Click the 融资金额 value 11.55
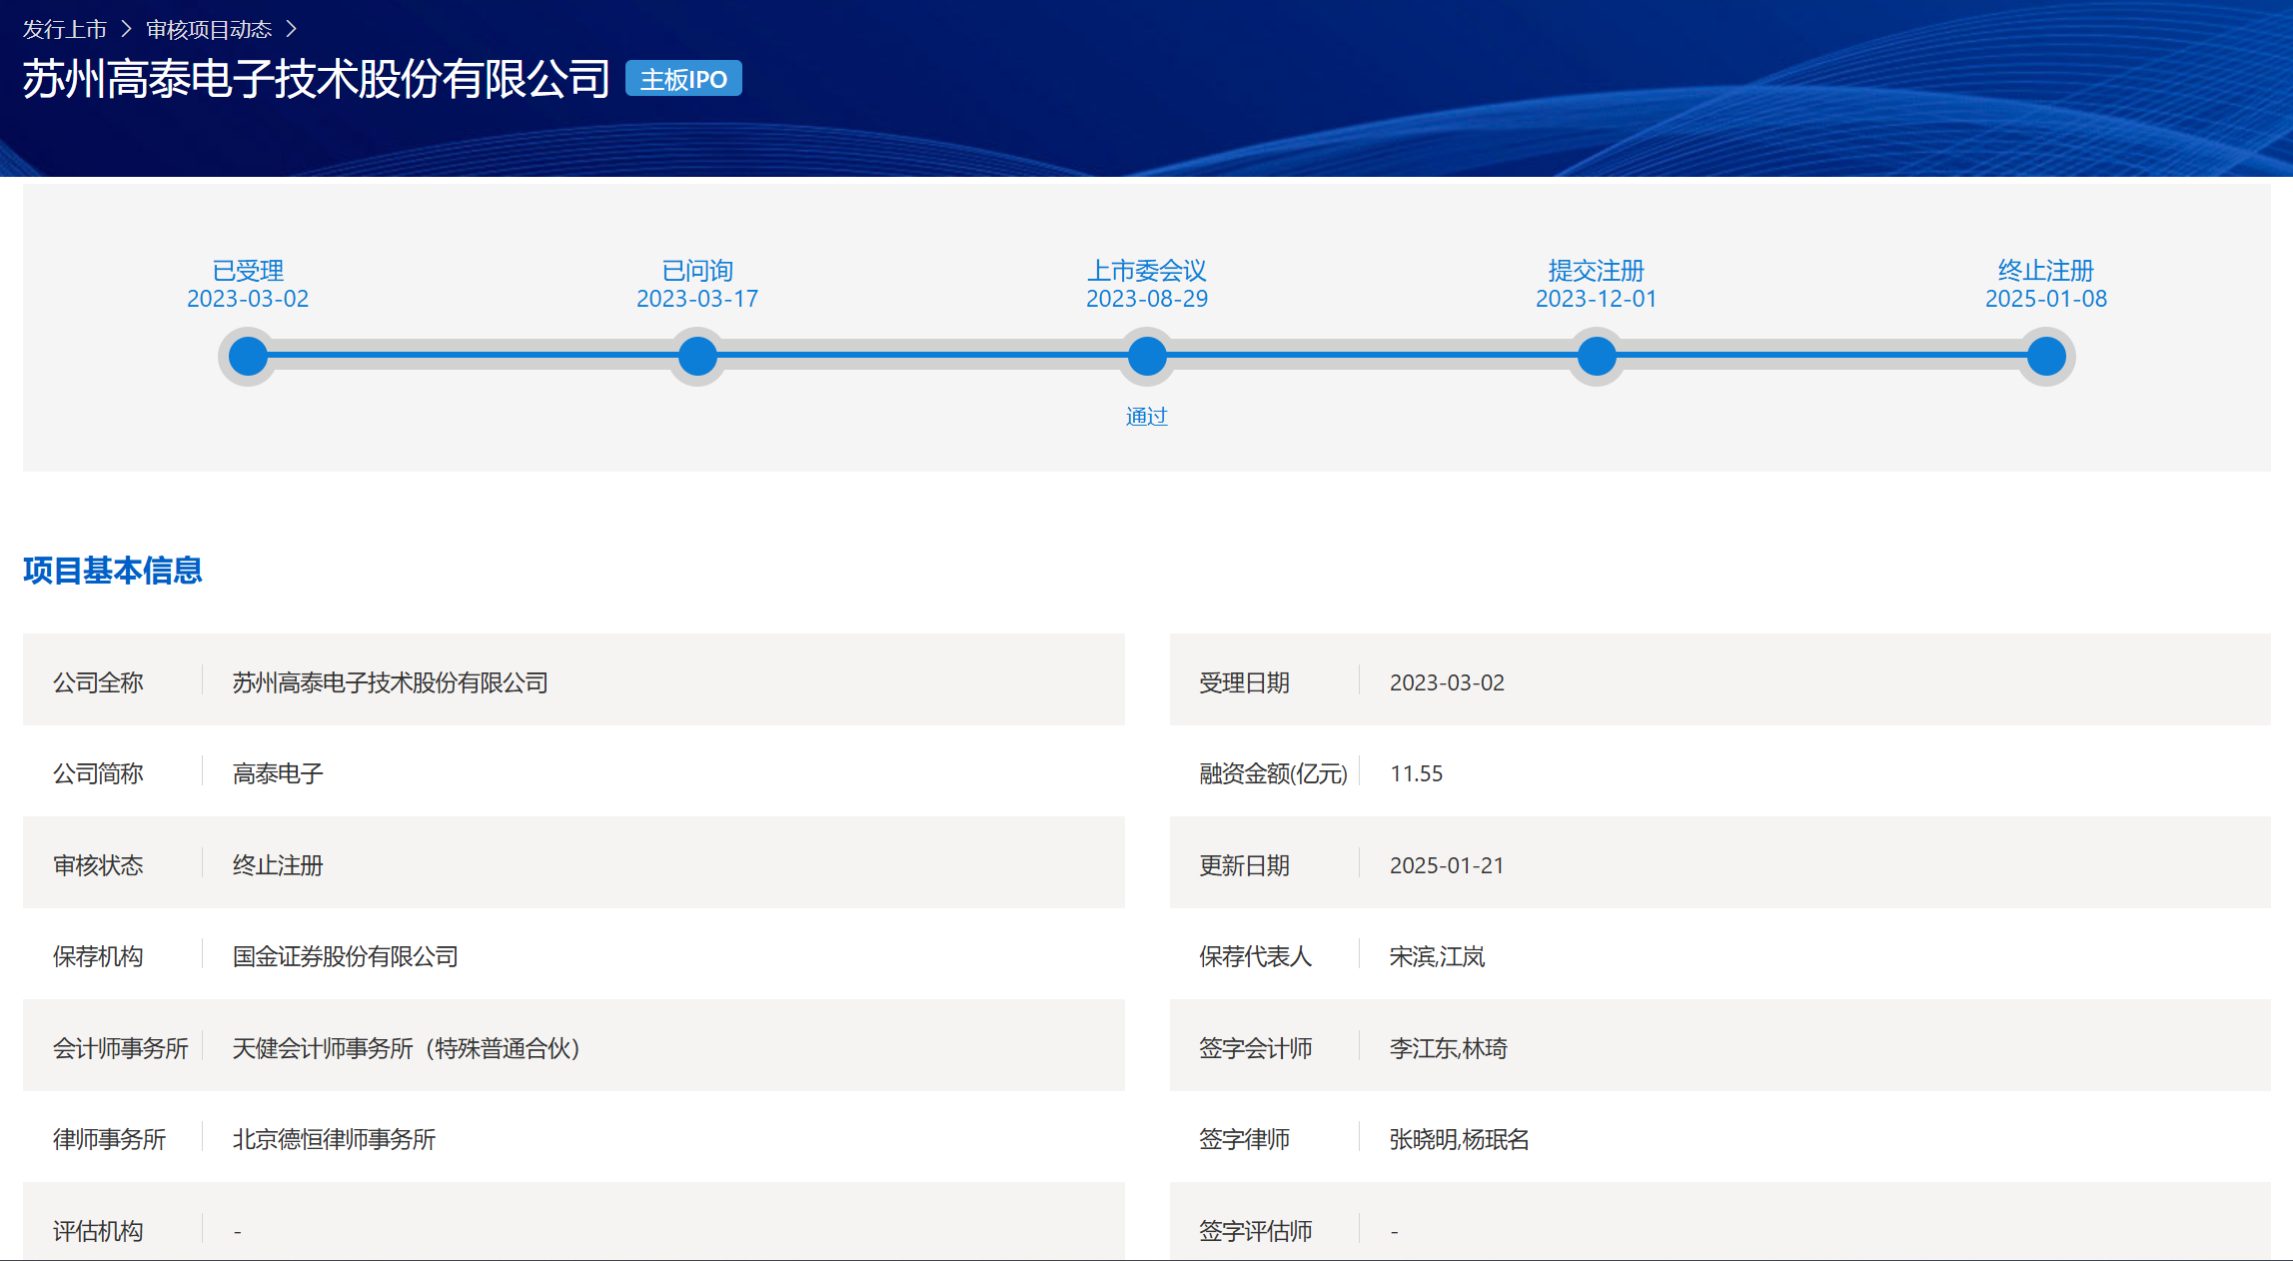2293x1261 pixels. coord(1416,773)
